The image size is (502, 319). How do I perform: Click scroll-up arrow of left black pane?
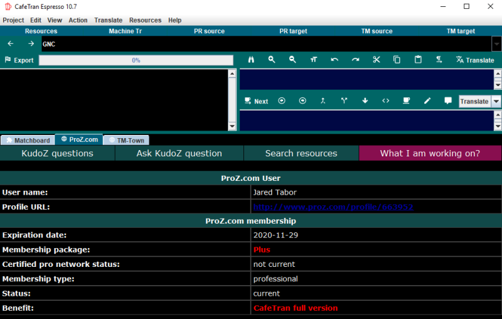232,73
